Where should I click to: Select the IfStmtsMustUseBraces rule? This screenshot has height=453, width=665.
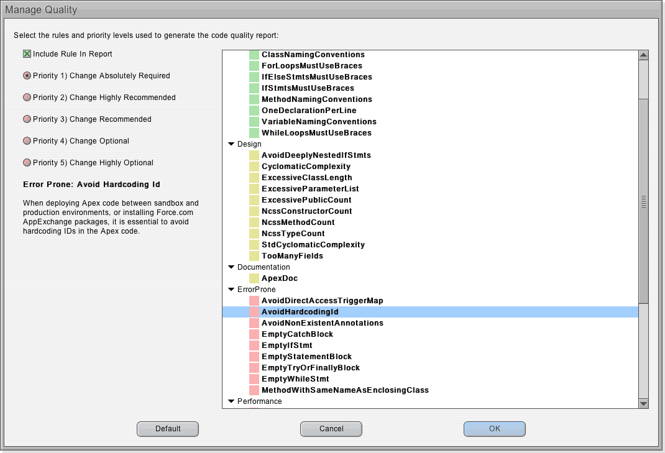point(308,88)
